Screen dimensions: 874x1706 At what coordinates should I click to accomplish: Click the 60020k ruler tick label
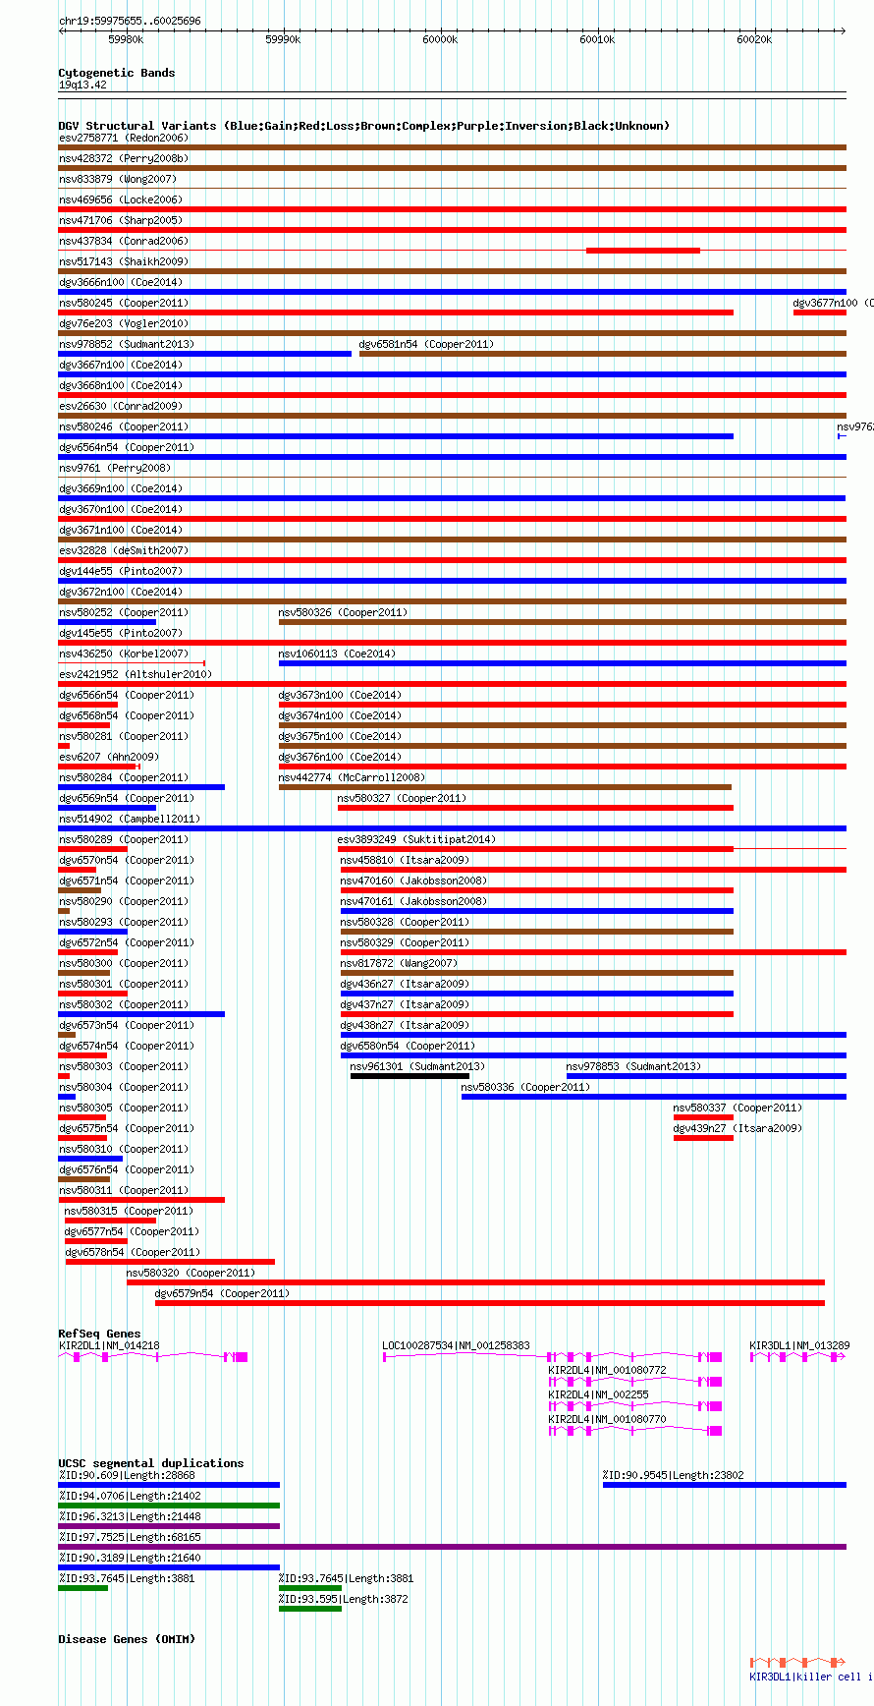[754, 39]
